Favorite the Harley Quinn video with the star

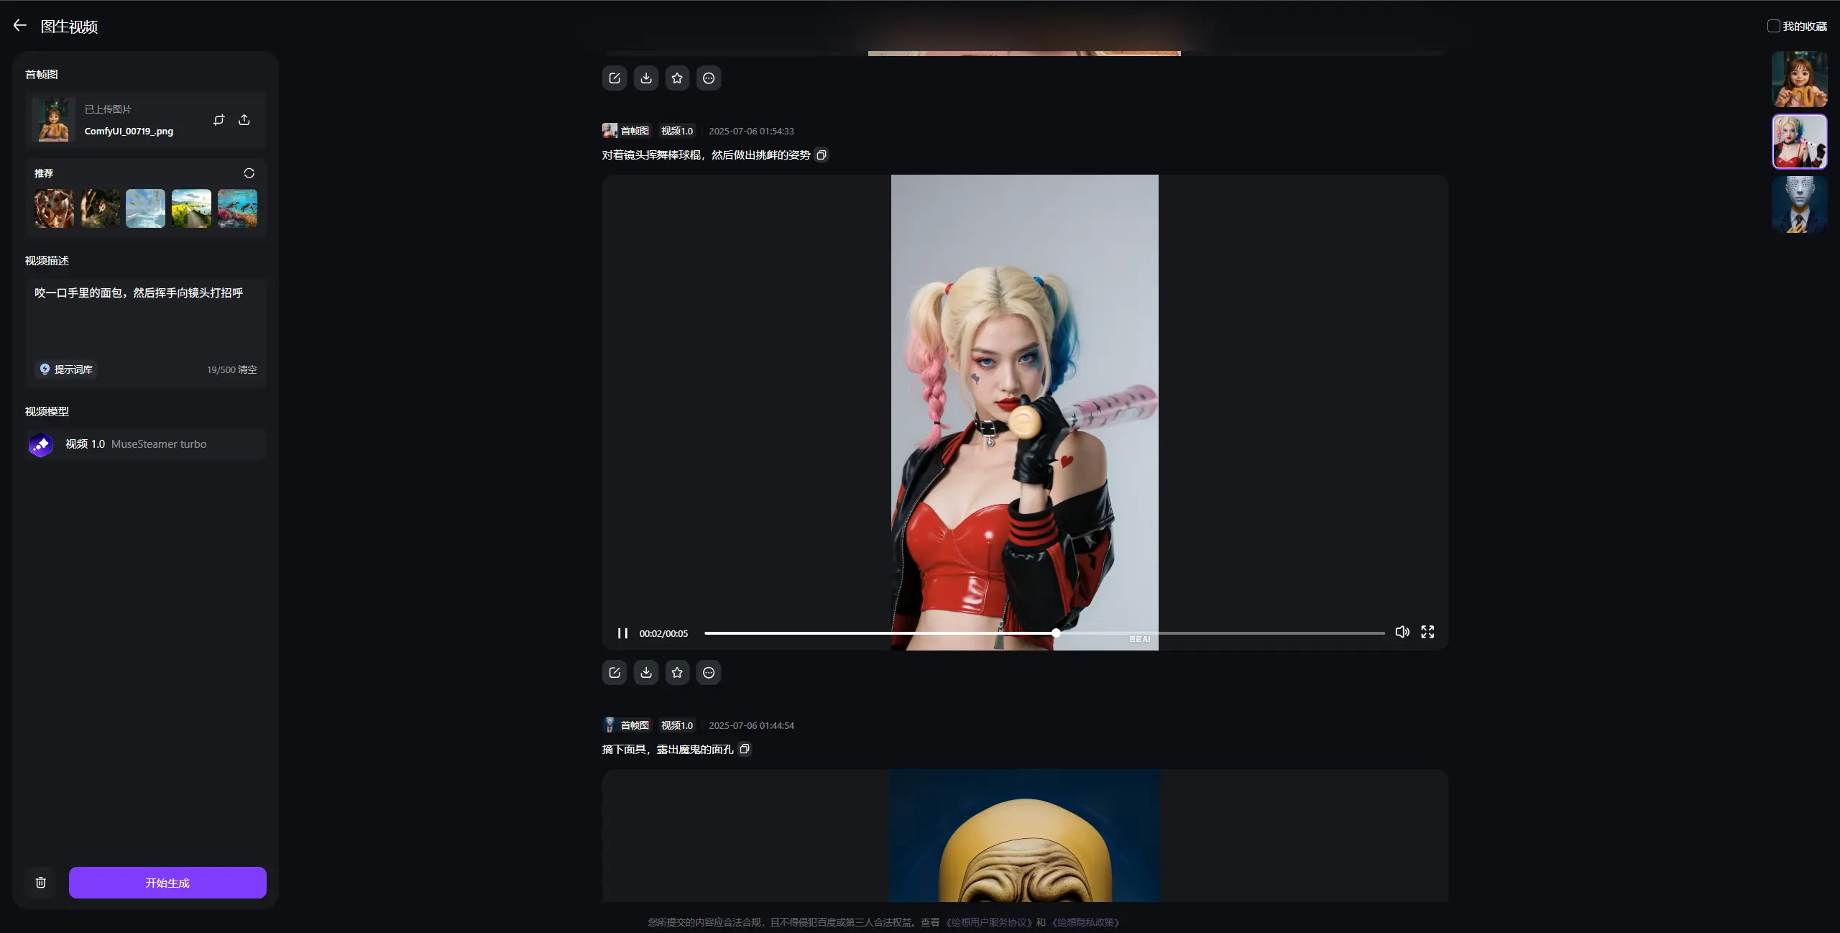[x=677, y=673]
